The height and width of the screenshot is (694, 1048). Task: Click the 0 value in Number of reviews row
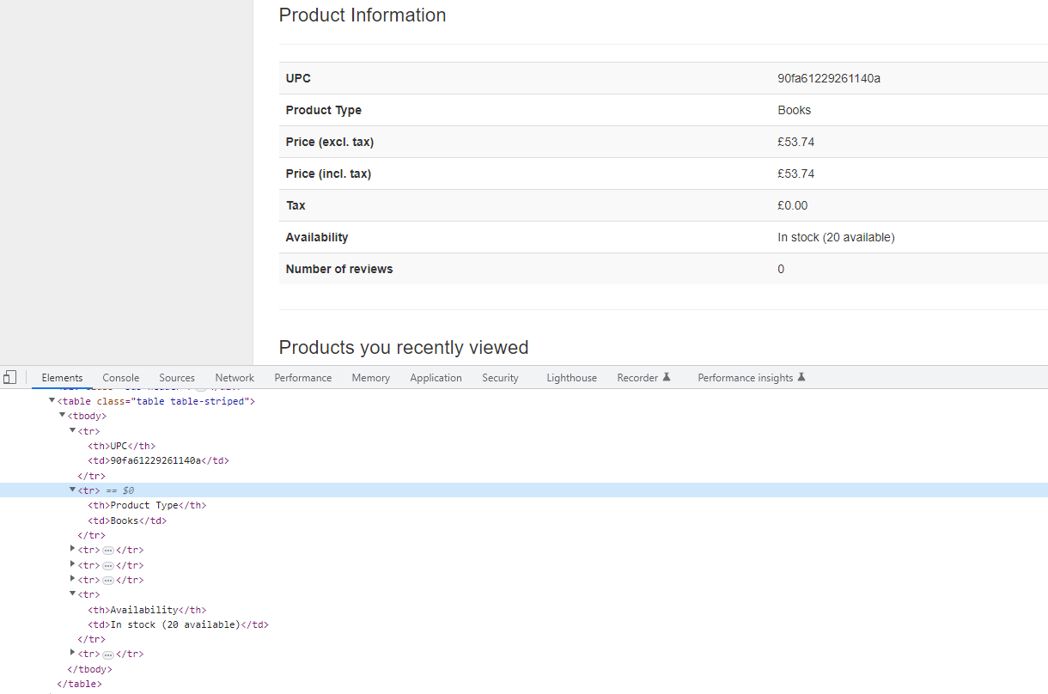coord(781,269)
